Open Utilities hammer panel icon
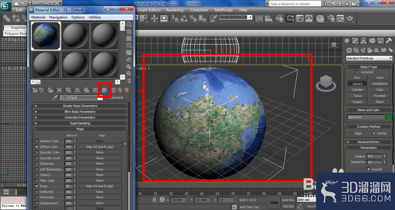The width and height of the screenshot is (395, 210). (389, 41)
